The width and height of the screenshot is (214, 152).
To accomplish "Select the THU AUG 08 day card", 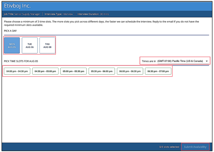I will [47, 45].
